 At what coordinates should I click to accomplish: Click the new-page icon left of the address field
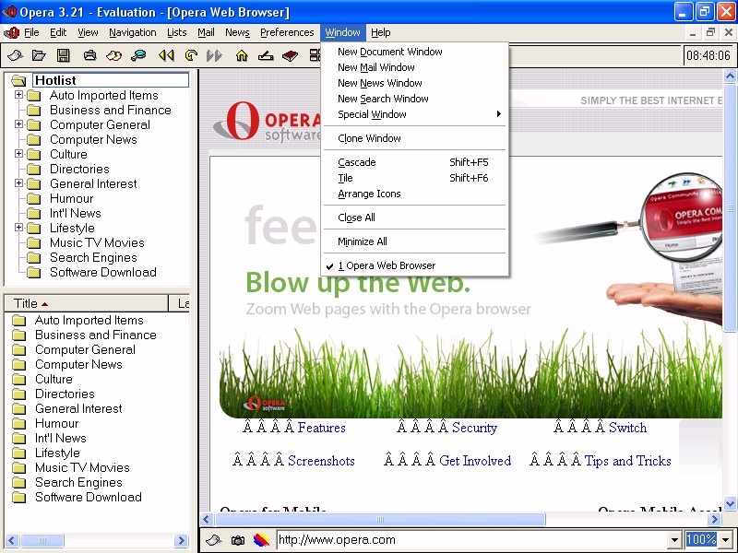pos(214,540)
